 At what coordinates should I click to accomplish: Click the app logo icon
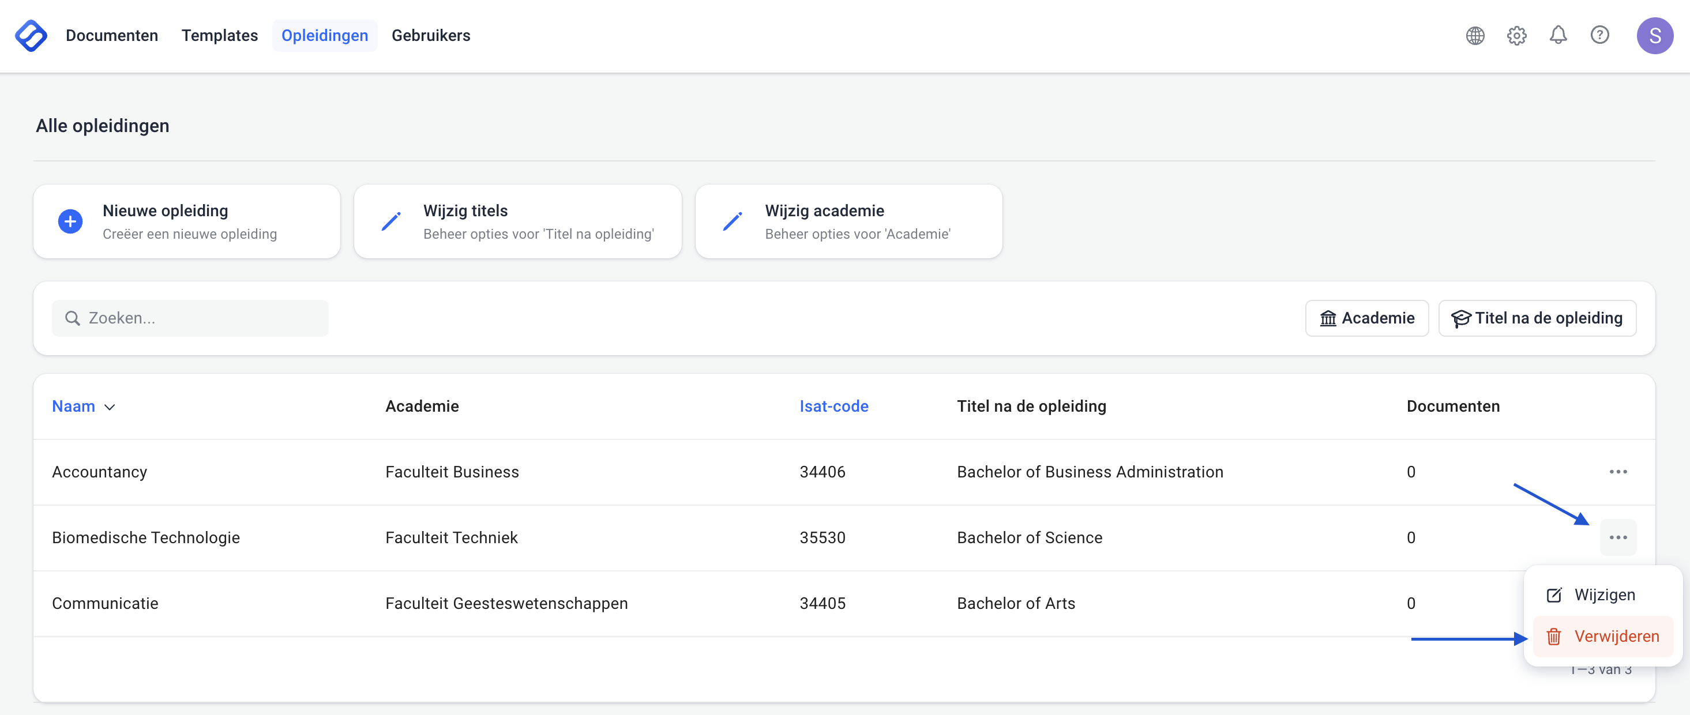pyautogui.click(x=31, y=35)
